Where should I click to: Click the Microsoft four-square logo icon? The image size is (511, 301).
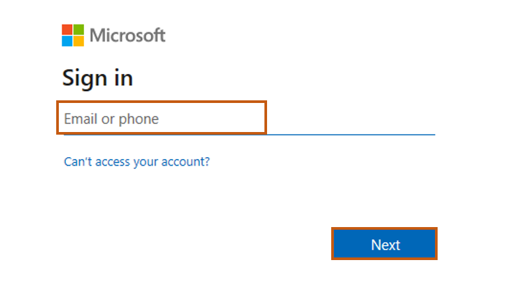coord(73,36)
